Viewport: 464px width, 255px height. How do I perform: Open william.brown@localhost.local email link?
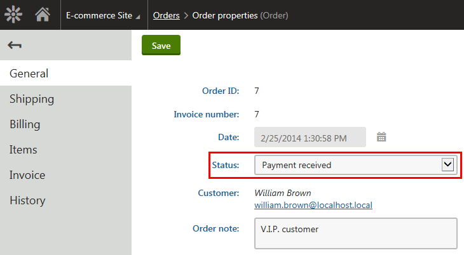(x=313, y=205)
